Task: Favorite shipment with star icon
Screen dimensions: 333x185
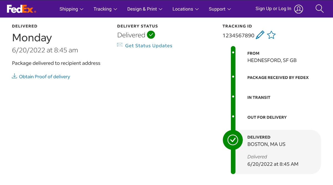Action: (x=271, y=35)
